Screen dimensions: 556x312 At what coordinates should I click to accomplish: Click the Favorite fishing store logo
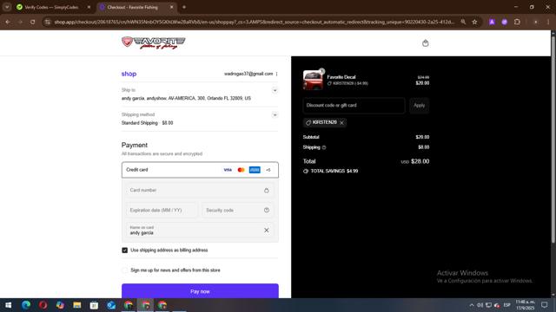153,42
